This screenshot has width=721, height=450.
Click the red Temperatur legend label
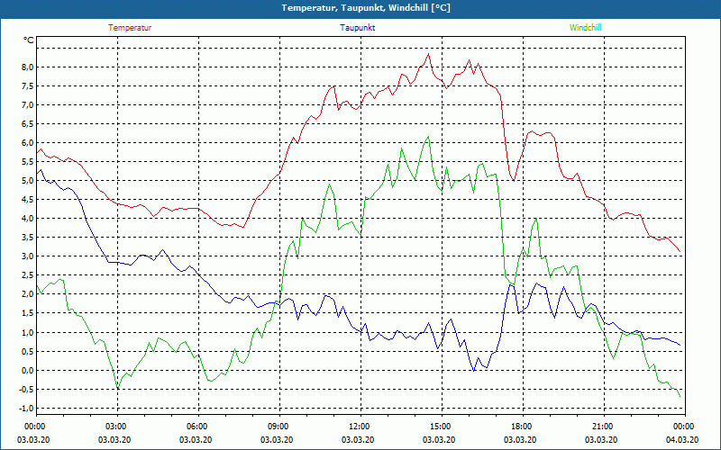point(130,28)
